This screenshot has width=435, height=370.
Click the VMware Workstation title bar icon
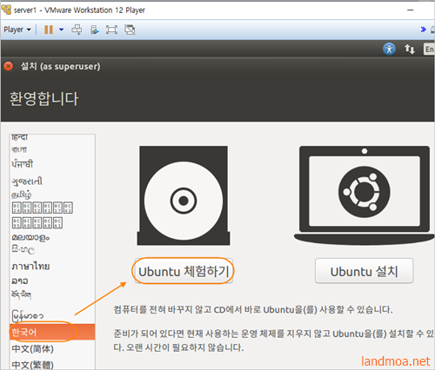pos(6,10)
